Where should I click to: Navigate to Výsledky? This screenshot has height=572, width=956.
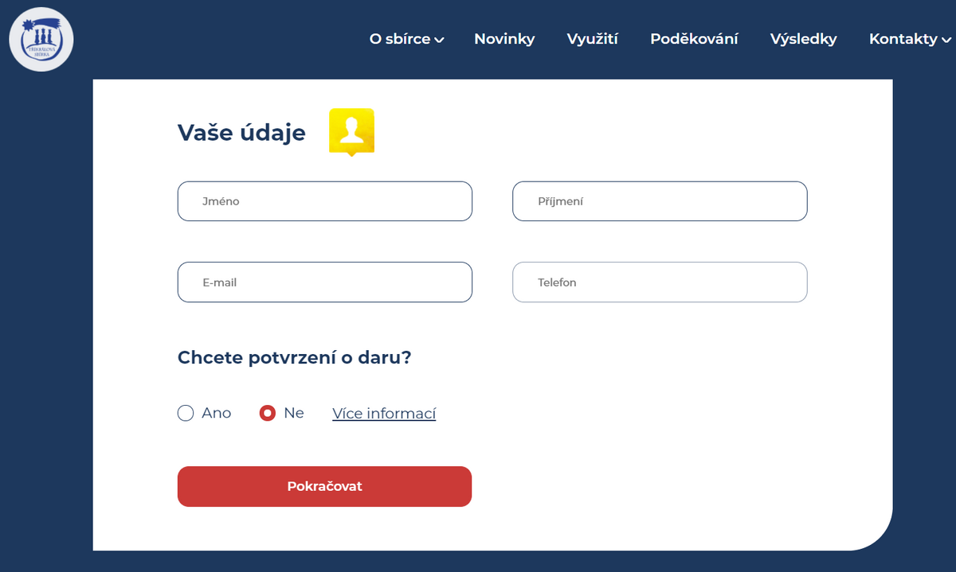(803, 39)
